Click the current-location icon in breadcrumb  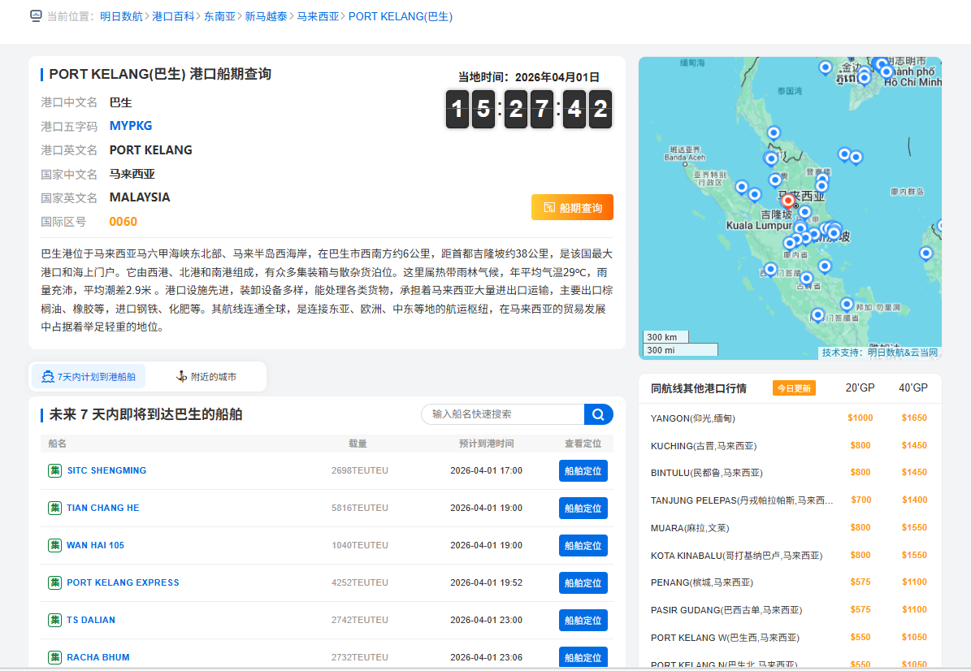click(36, 16)
